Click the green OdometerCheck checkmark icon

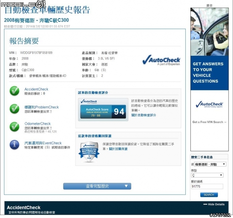[15, 127]
